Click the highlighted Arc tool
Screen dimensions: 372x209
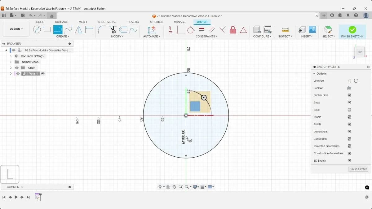coord(58,30)
